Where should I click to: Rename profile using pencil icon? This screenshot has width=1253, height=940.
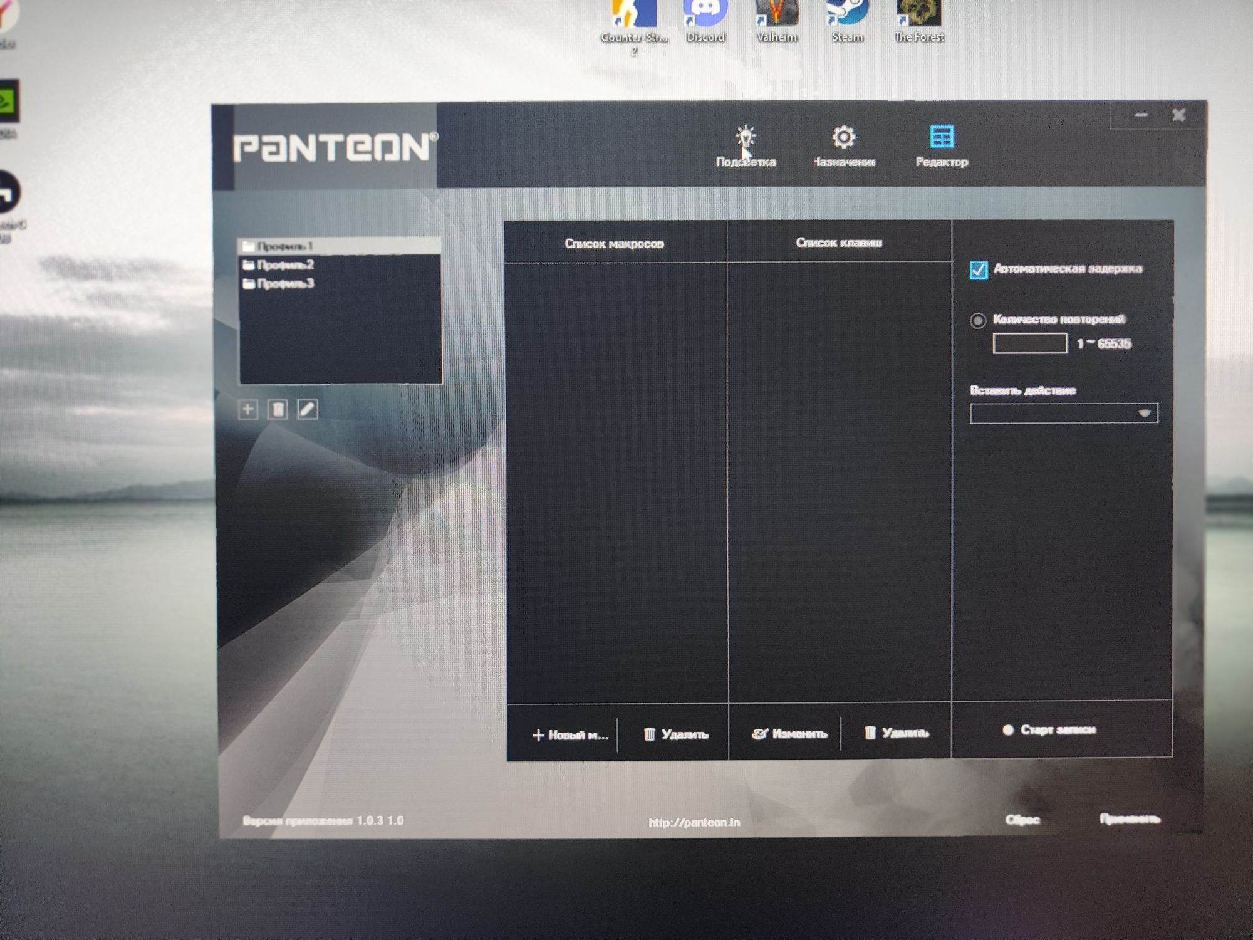307,409
